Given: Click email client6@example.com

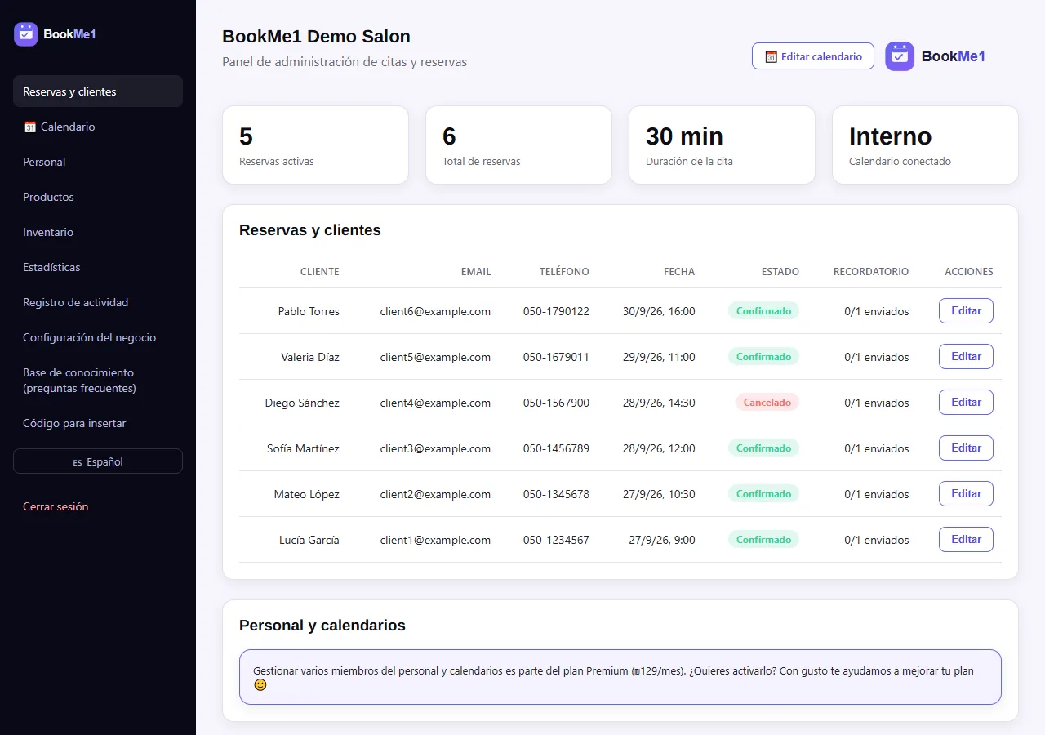Looking at the screenshot, I should [435, 311].
